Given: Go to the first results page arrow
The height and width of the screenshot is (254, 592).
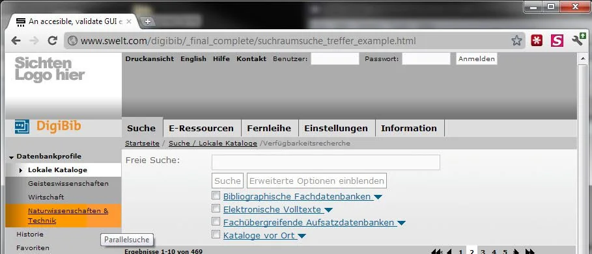Looking at the screenshot, I should tap(436, 252).
